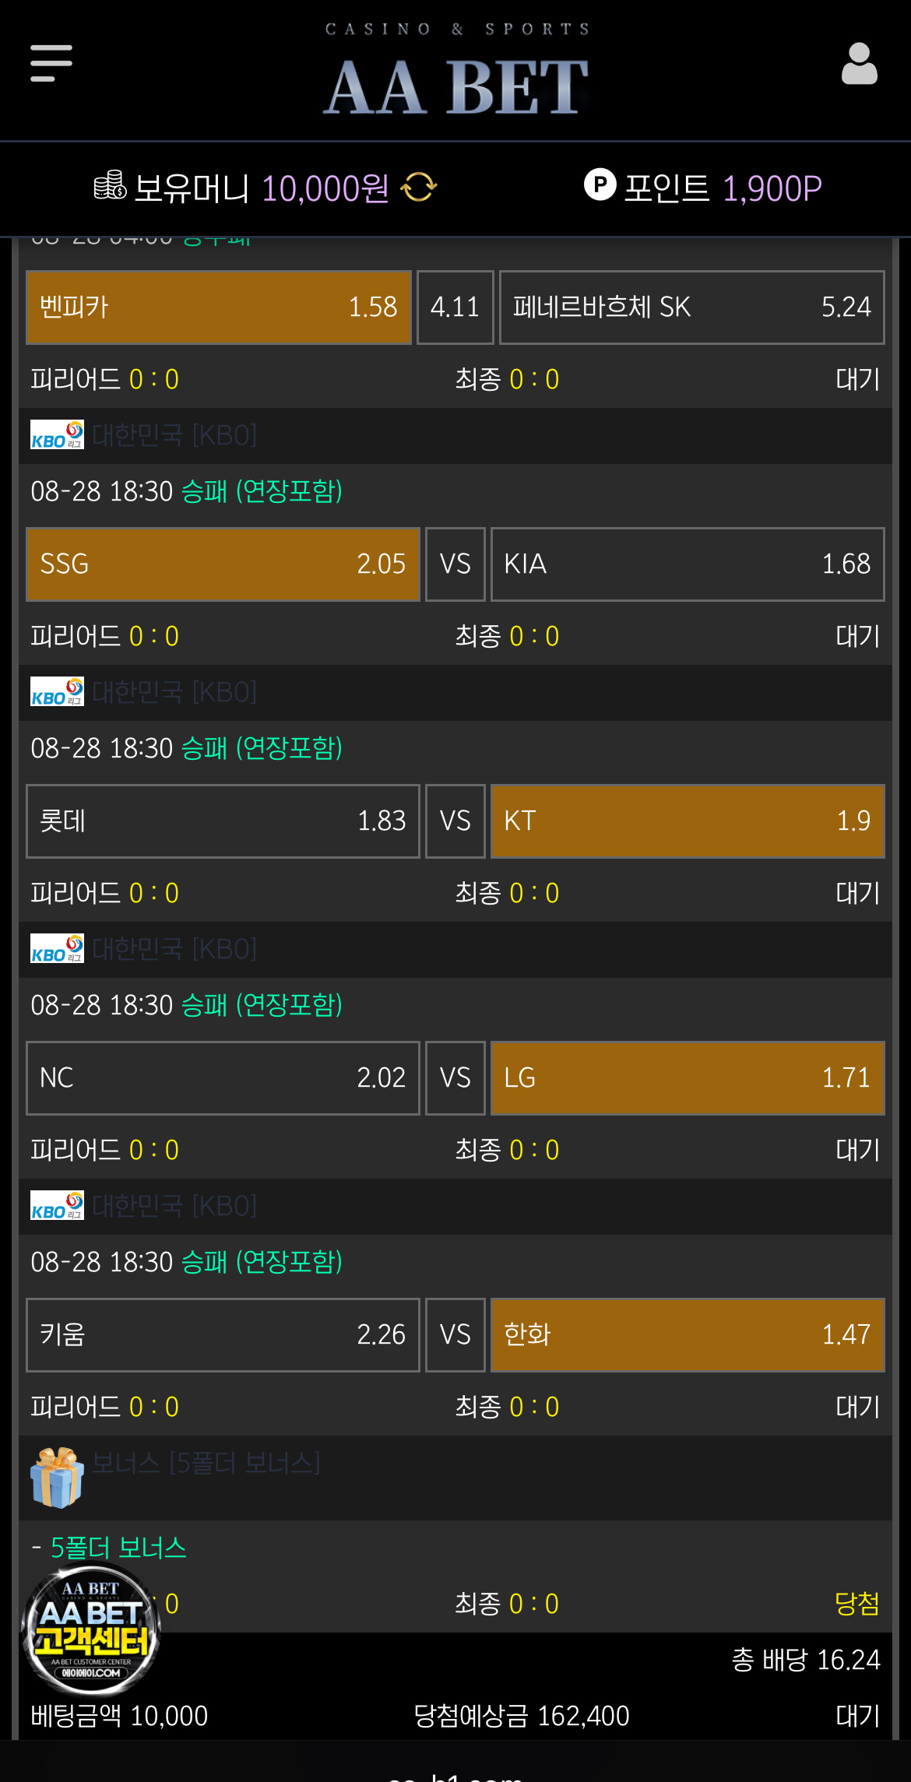
Task: Select 키움 odds 2.26
Action: (x=223, y=1335)
